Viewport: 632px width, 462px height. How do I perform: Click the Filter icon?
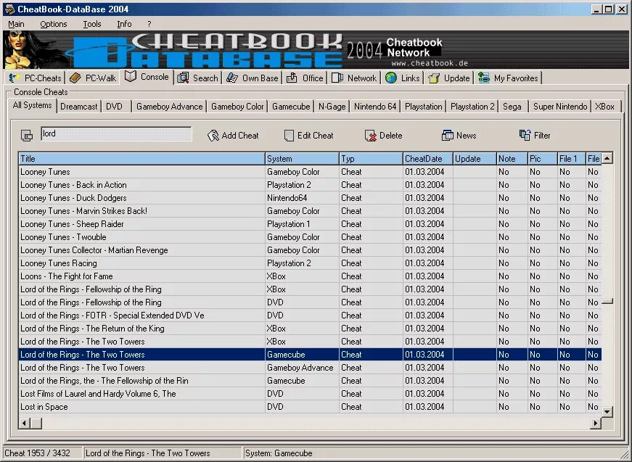525,135
